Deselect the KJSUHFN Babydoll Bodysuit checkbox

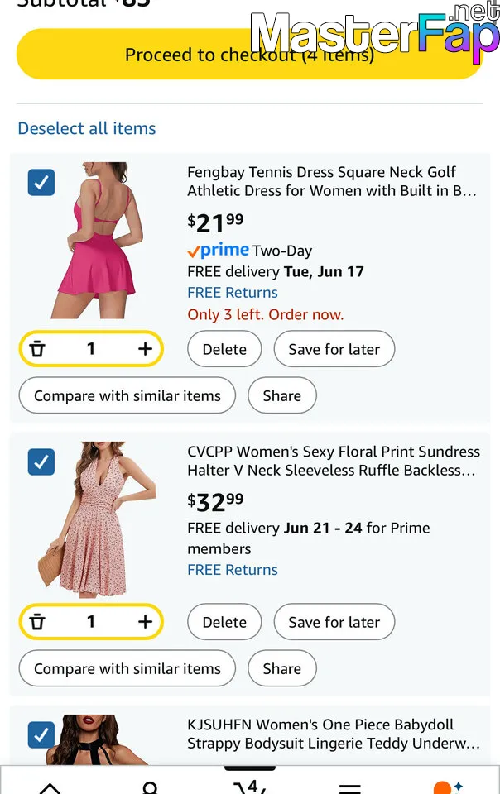click(x=41, y=734)
